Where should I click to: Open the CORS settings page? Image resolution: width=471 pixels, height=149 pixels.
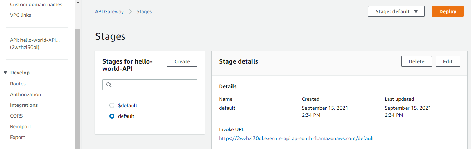(x=16, y=116)
